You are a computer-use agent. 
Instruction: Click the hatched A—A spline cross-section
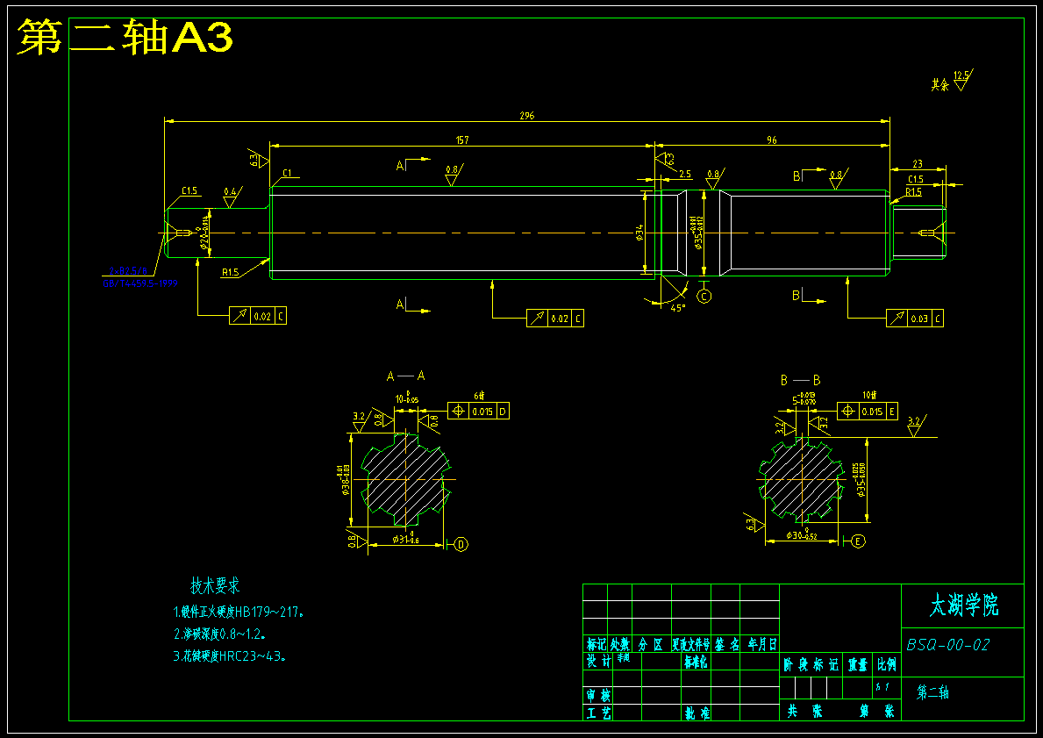coord(406,479)
